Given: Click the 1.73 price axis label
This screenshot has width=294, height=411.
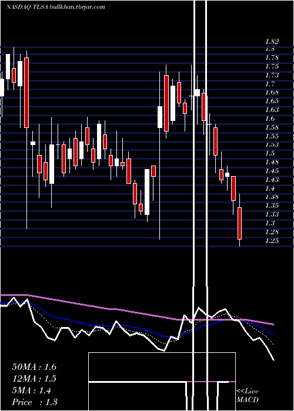Looking at the screenshot, I should 272,75.
